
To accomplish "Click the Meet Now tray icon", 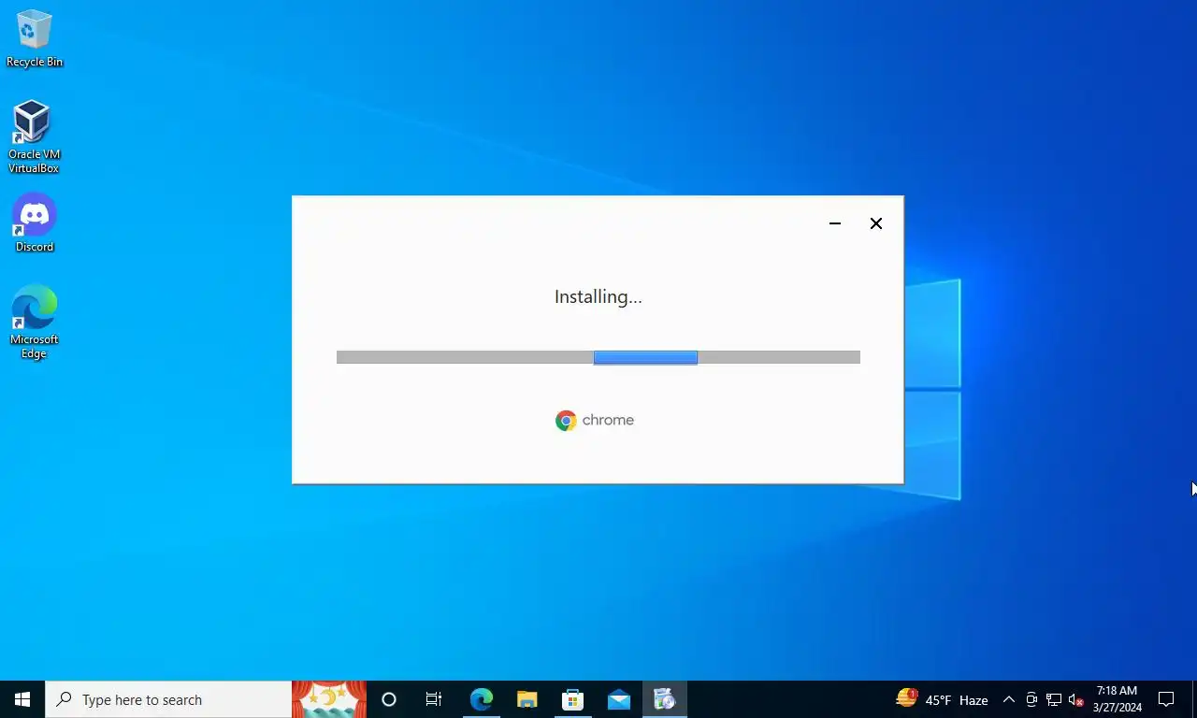I will point(1031,699).
